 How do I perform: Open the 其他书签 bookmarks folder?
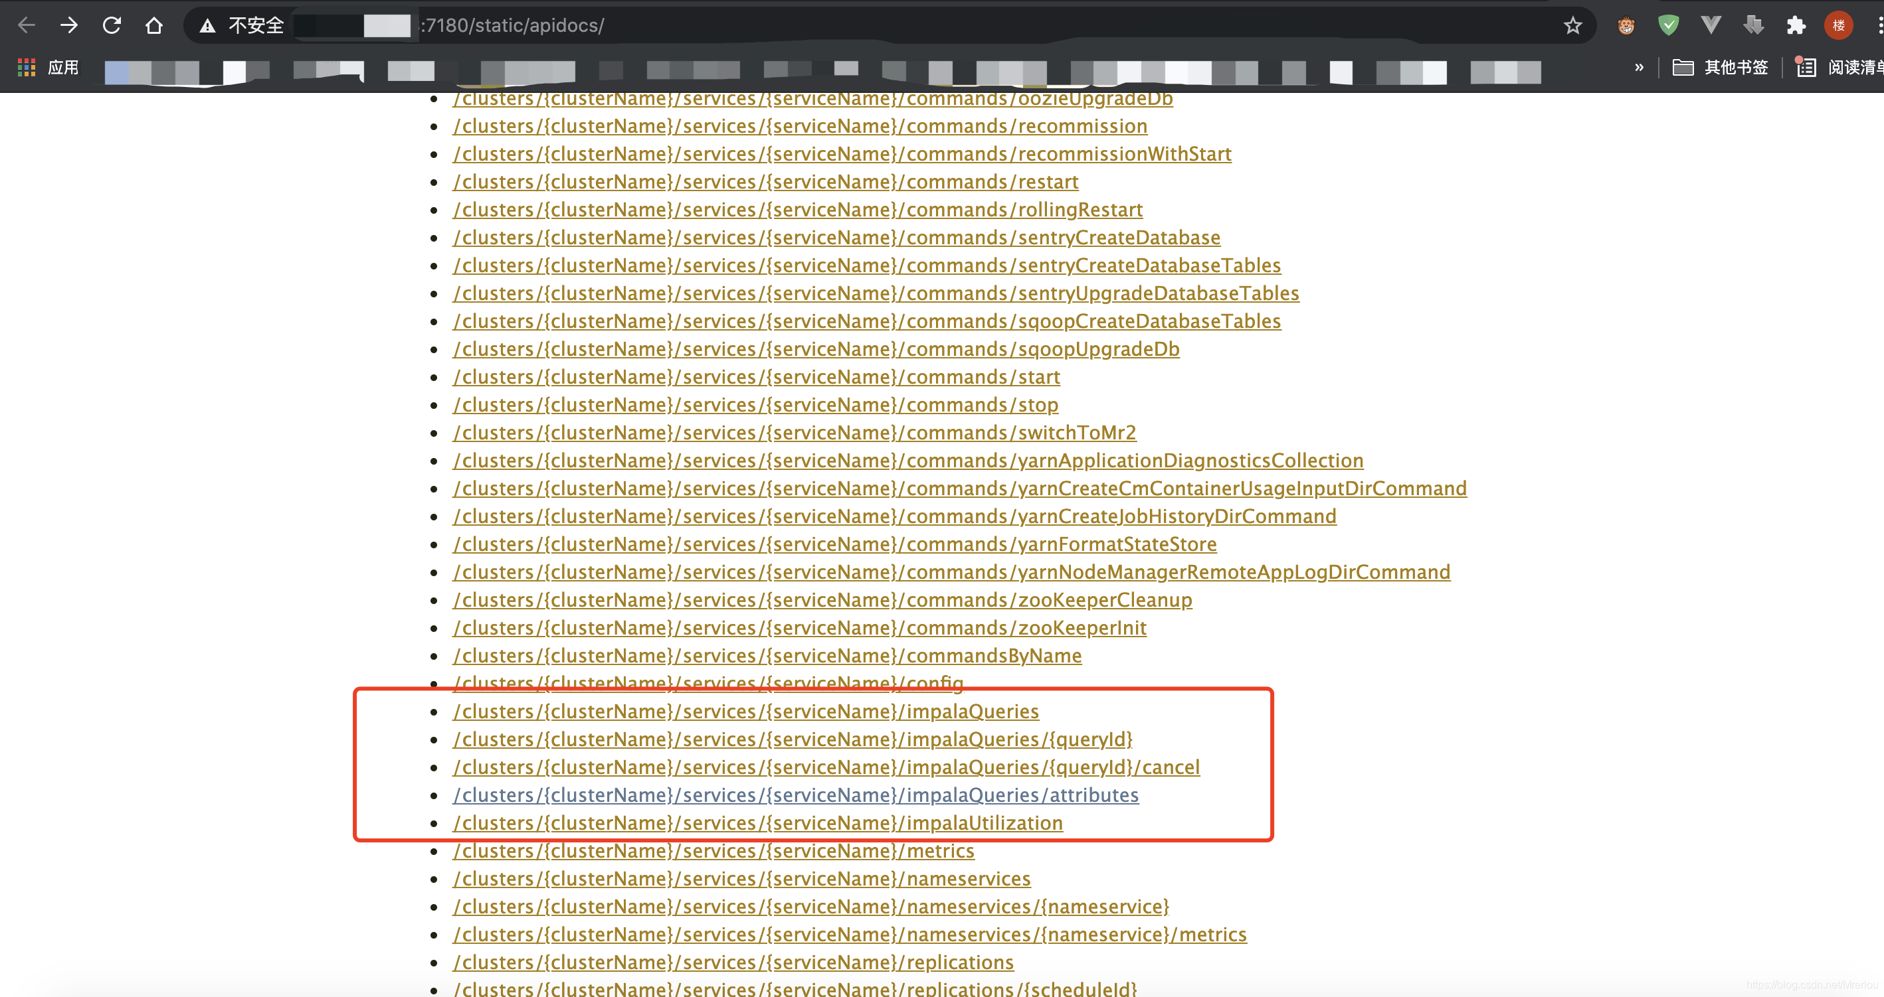coord(1720,67)
